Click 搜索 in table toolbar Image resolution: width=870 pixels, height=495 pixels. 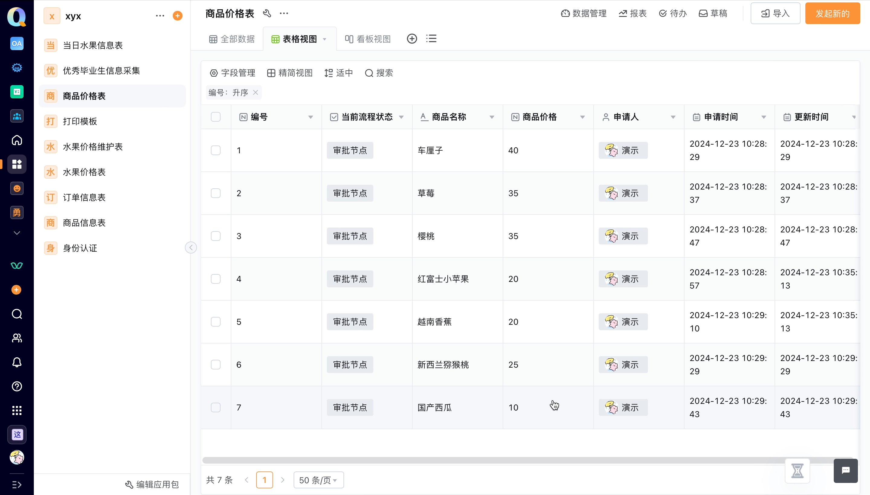tap(379, 73)
